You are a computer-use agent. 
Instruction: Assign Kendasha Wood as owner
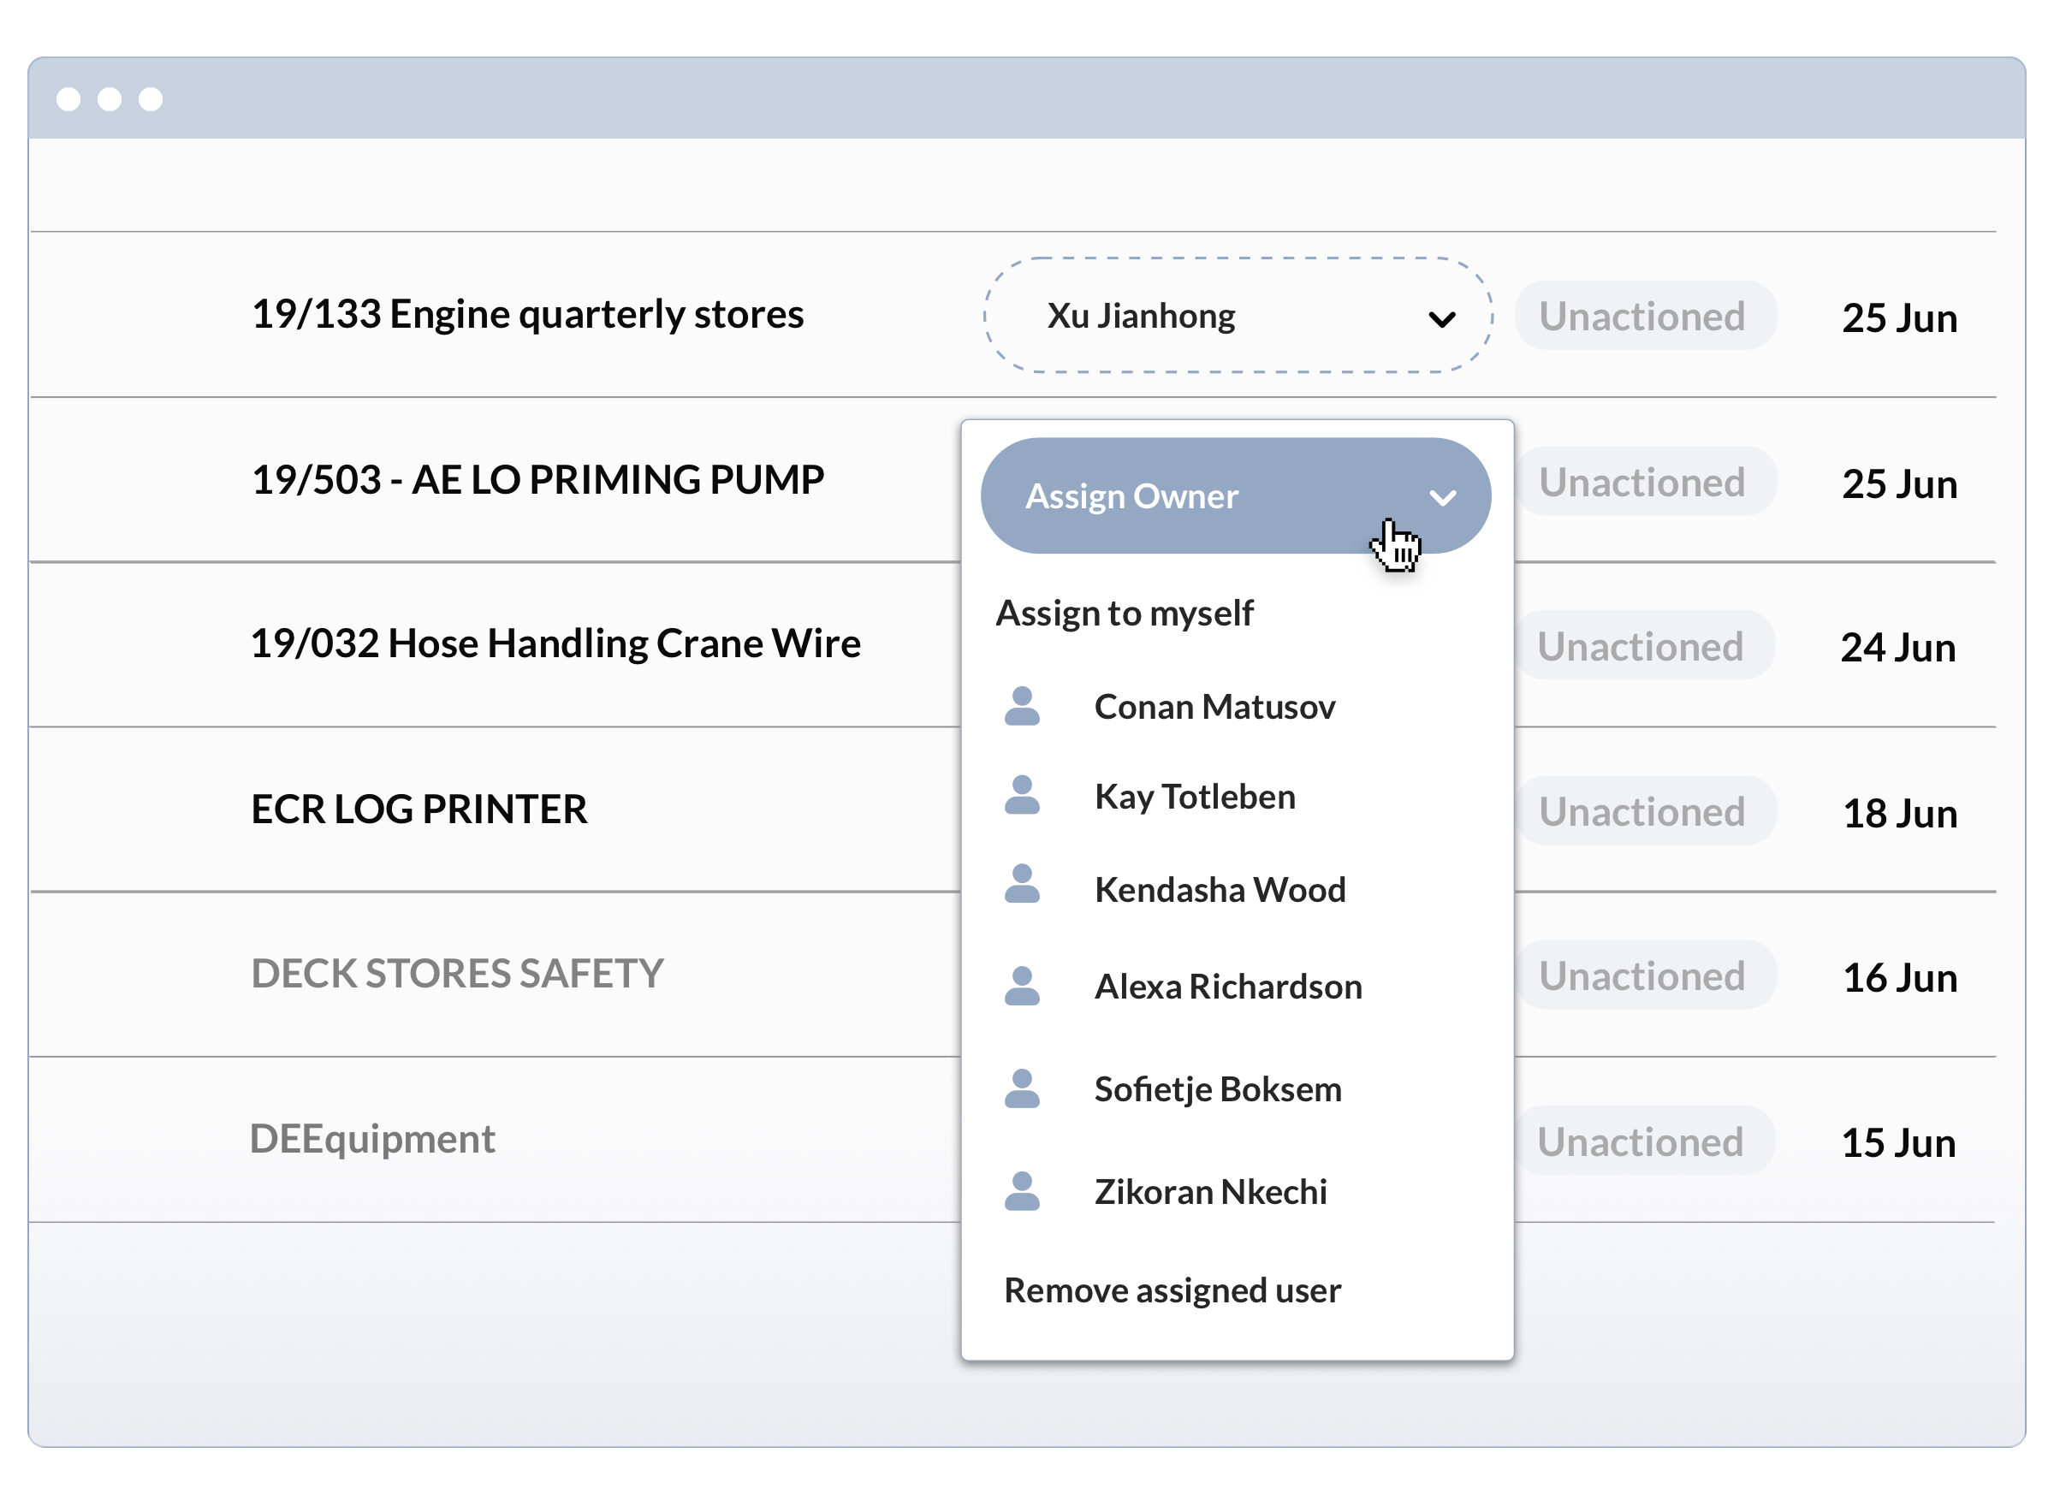pos(1220,890)
